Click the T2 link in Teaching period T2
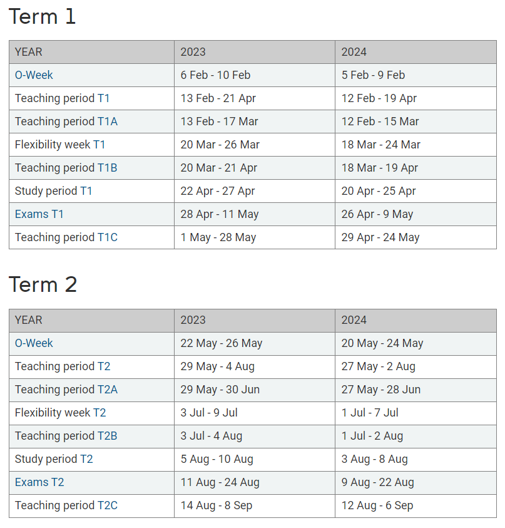Viewport: 505px width, 528px height. coord(104,366)
